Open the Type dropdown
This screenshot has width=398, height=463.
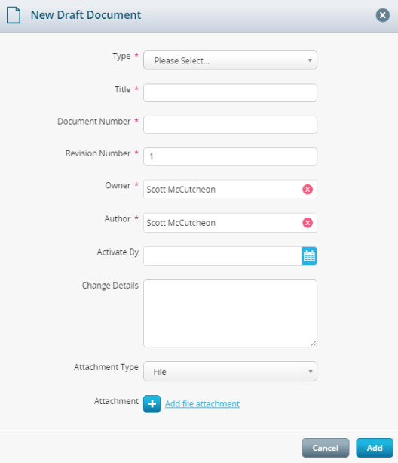(230, 60)
